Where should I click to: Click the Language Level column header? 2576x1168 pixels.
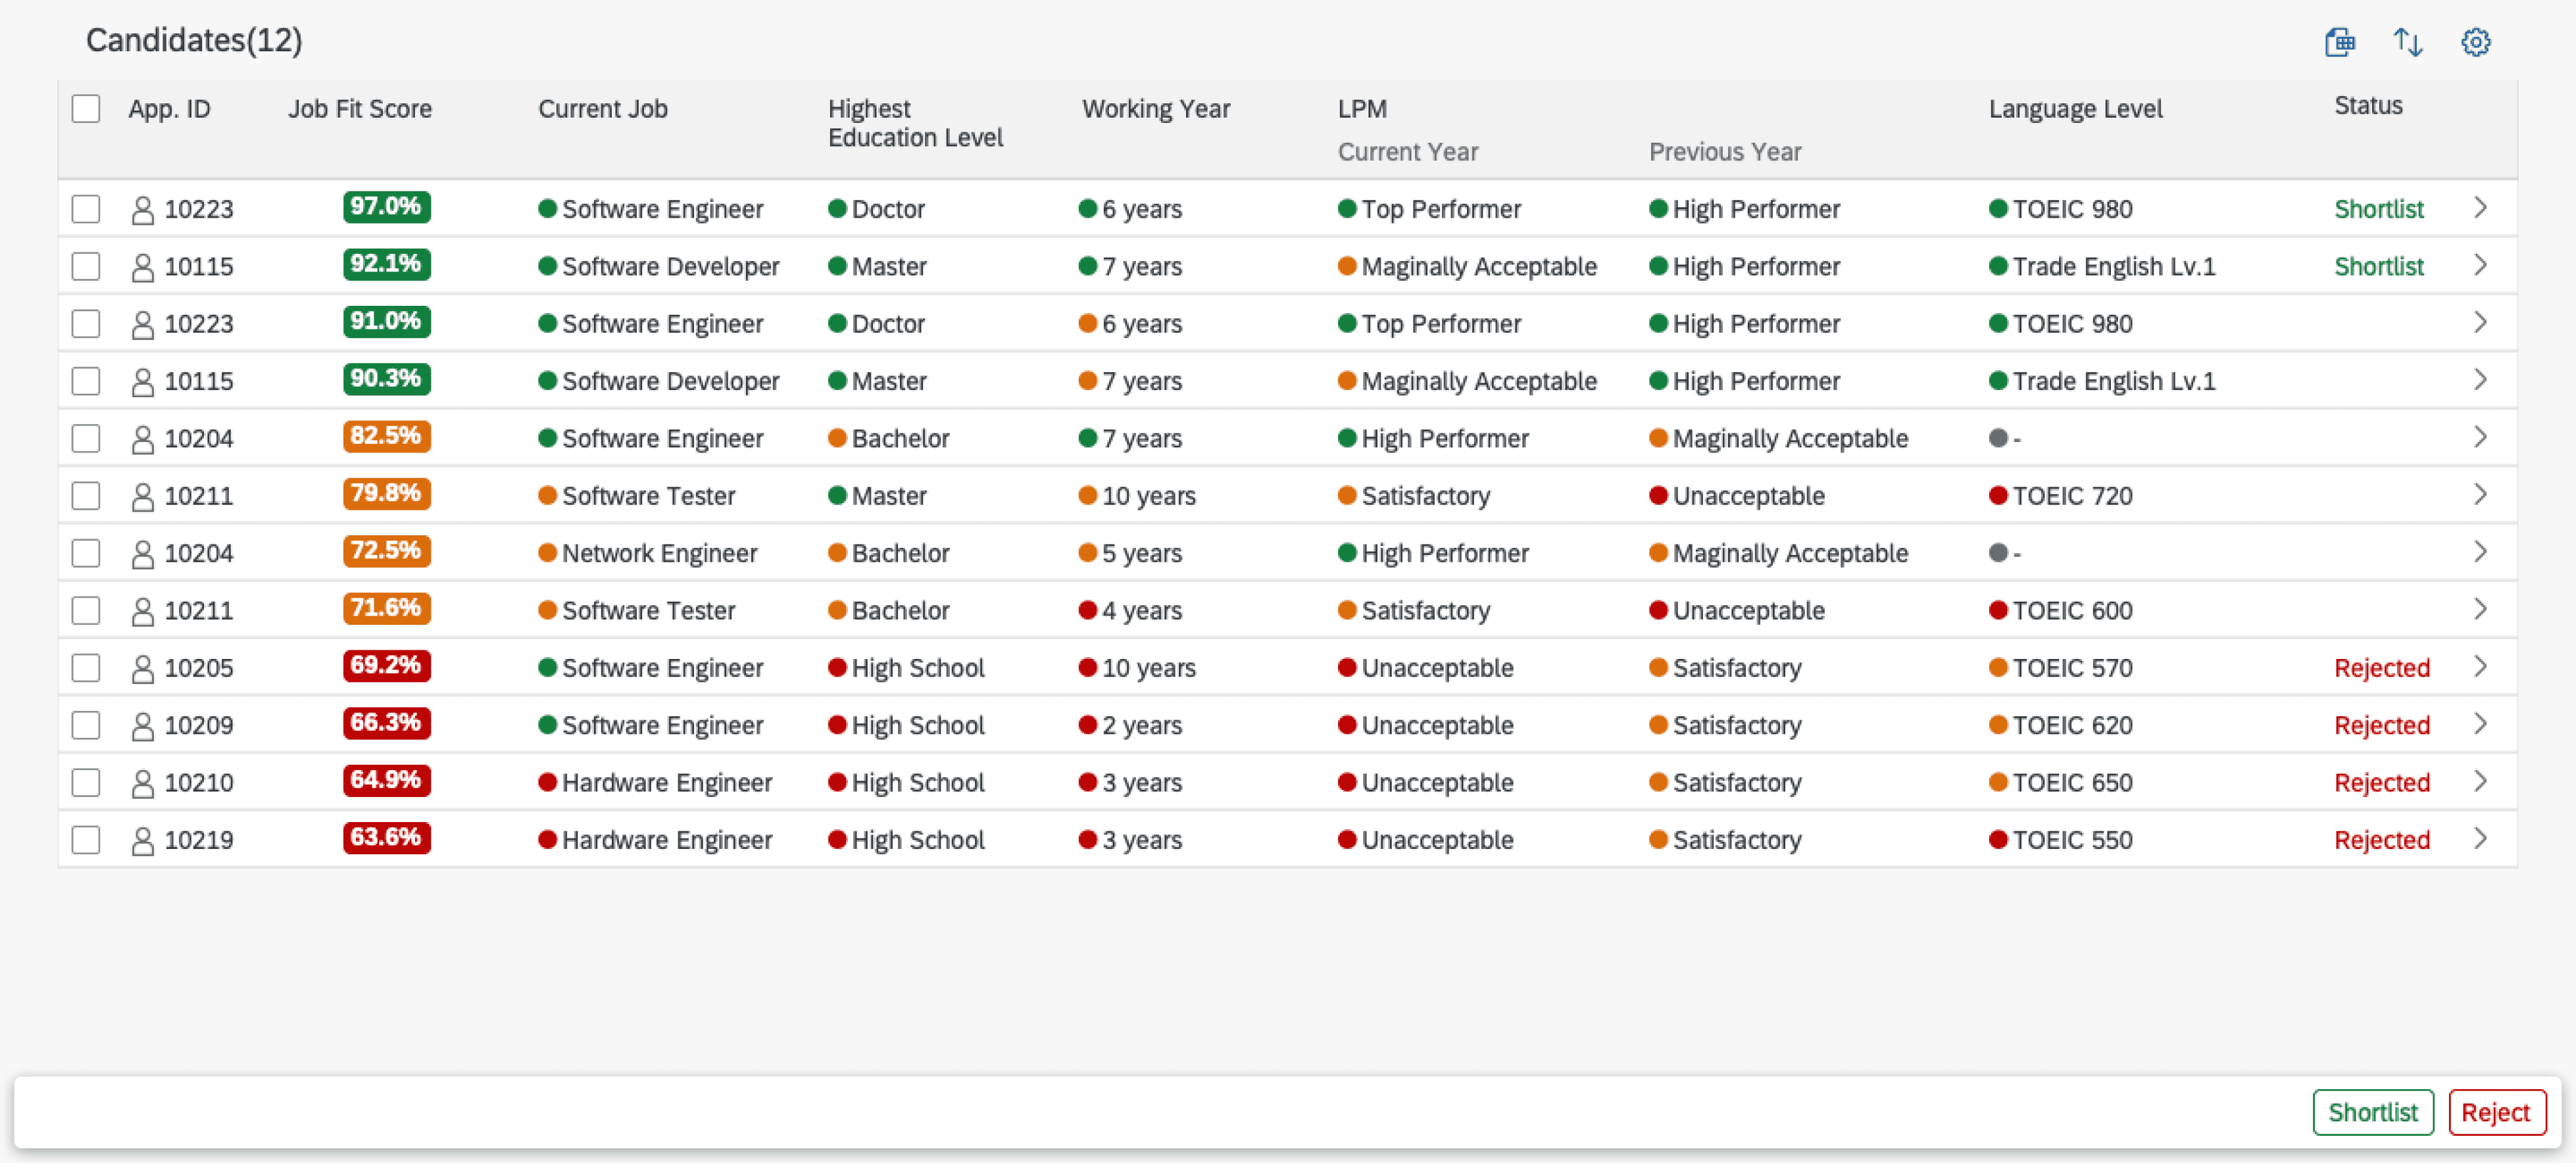(x=2075, y=108)
